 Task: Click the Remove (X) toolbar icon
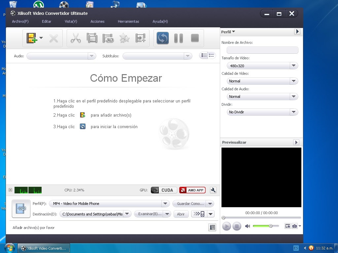point(53,38)
